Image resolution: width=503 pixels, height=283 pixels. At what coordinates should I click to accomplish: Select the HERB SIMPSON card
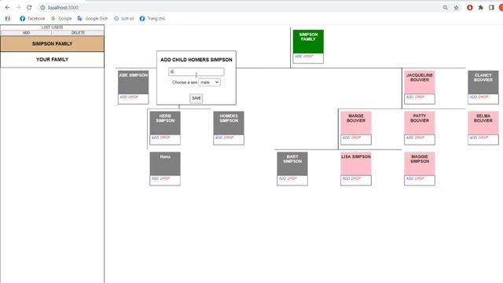pos(165,123)
